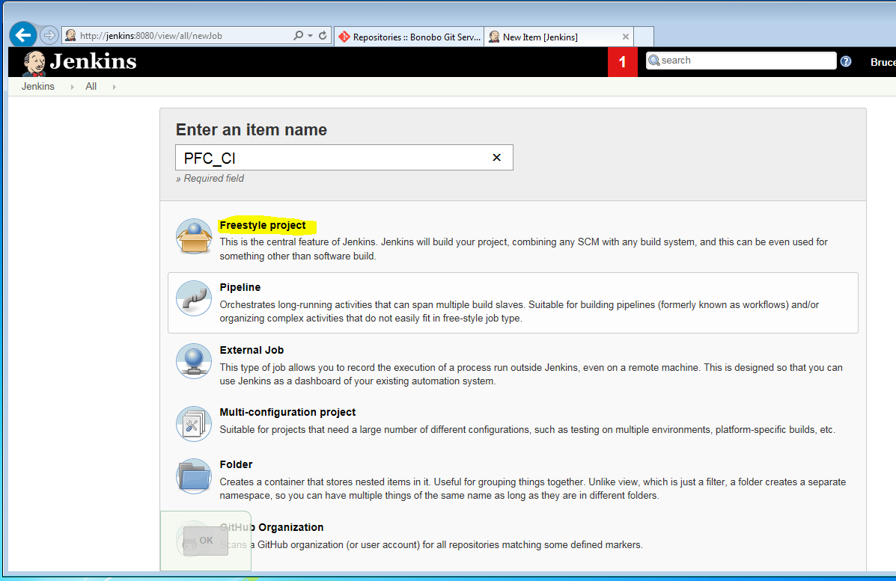This screenshot has height=581, width=896.
Task: Open a new blank browser tab
Action: (644, 37)
